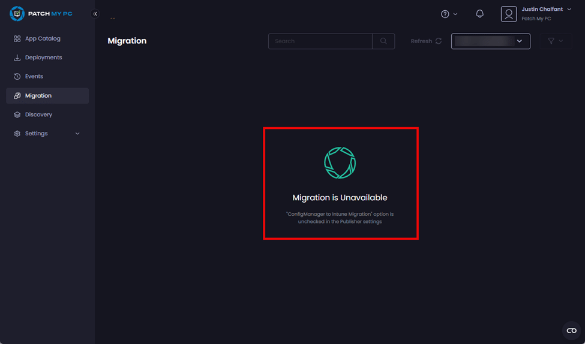Click the filter funnel icon
The height and width of the screenshot is (344, 585).
551,41
